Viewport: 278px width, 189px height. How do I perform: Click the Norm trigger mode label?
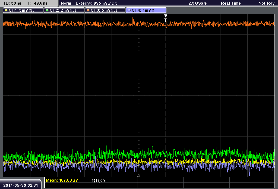pos(66,3)
